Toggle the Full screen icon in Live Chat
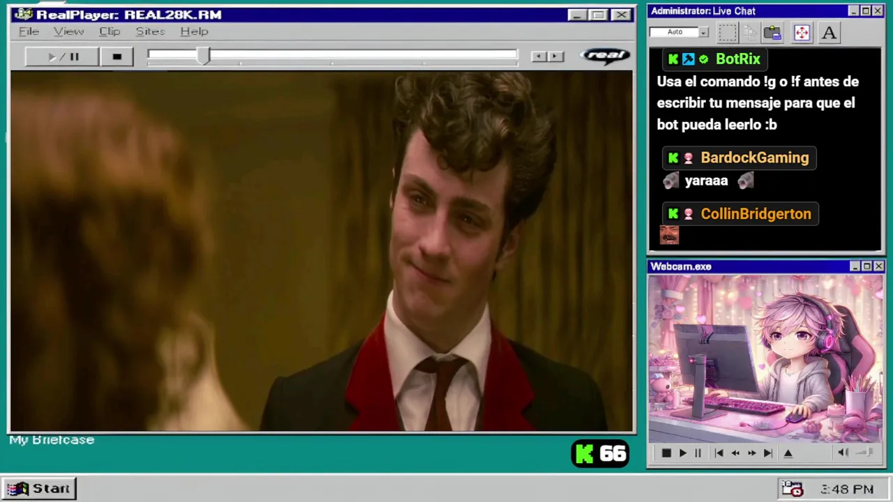This screenshot has height=502, width=893. tap(802, 32)
